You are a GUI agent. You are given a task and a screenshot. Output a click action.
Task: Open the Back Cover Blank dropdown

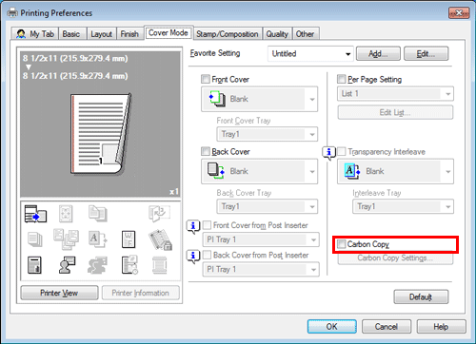(259, 171)
